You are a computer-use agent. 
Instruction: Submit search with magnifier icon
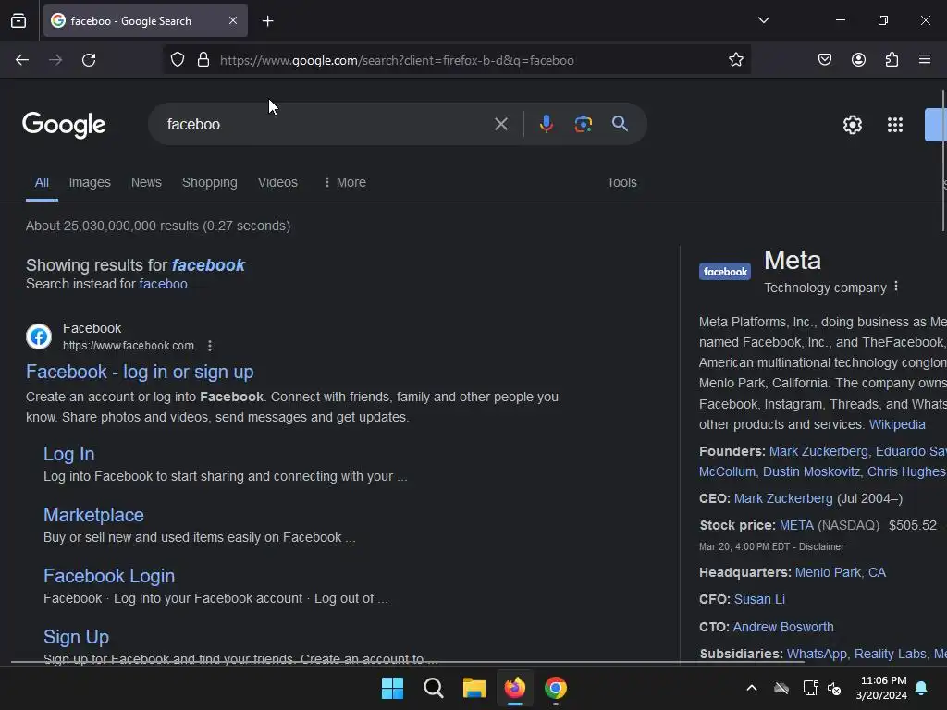pos(620,125)
